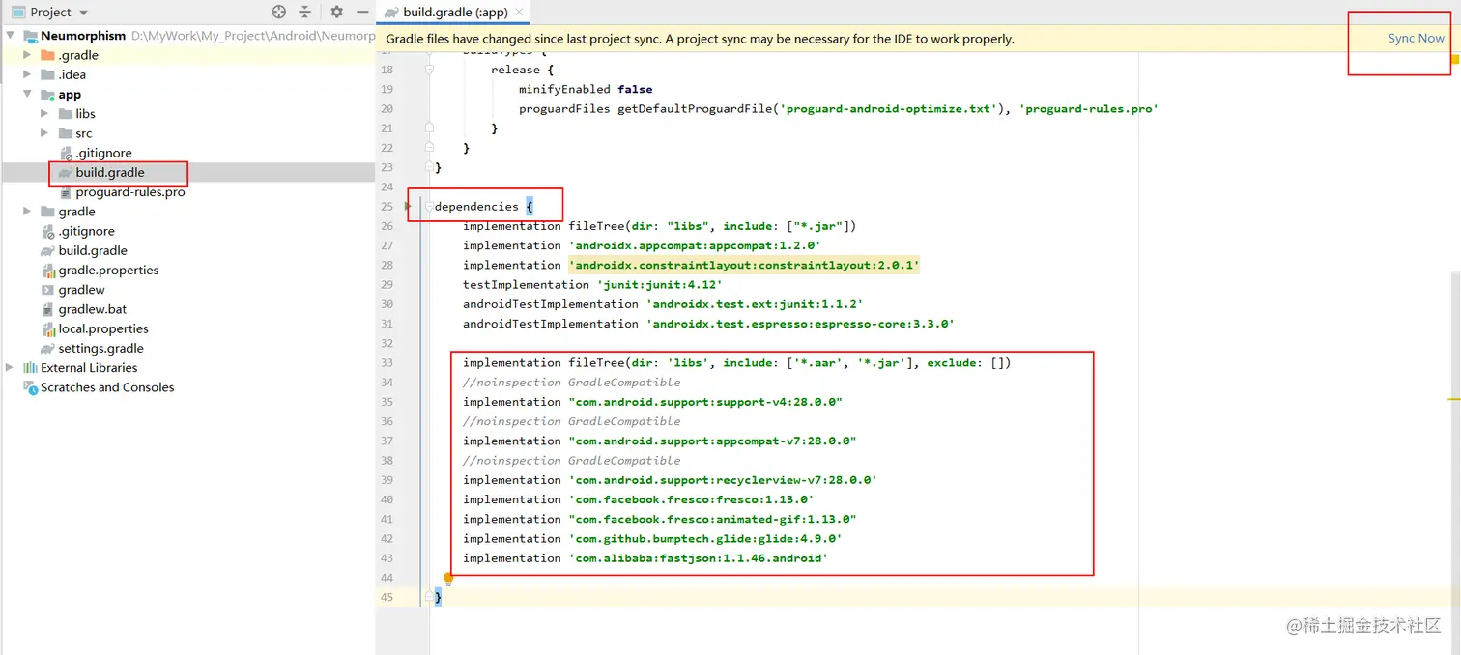Click the Sync Now link
Screen dimensions: 1461x655
(1416, 39)
